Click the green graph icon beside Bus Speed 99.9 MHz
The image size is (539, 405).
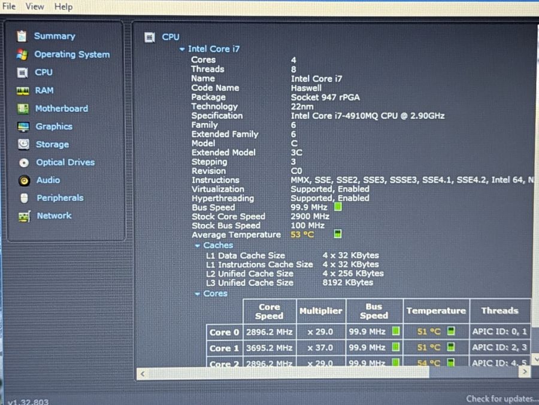338,207
